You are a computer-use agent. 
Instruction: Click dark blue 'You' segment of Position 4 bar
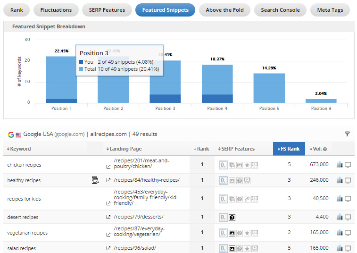[217, 98]
